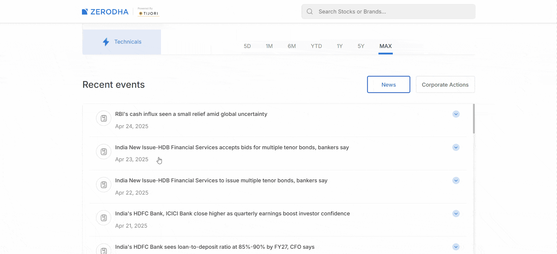Image resolution: width=557 pixels, height=254 pixels.
Task: Click news icon beside HDB to issue bonds item
Action: 104,185
